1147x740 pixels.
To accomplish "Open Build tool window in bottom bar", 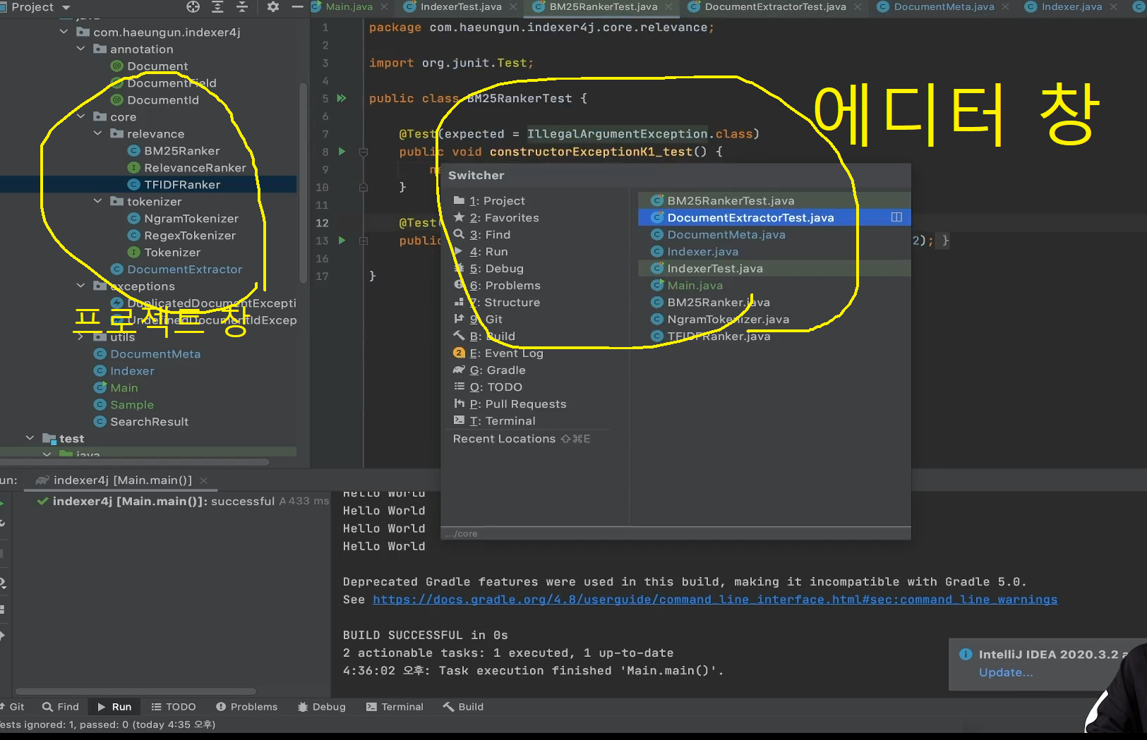I will pos(463,707).
